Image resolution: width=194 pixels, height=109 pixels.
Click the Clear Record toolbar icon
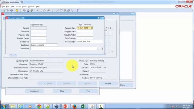(48, 11)
